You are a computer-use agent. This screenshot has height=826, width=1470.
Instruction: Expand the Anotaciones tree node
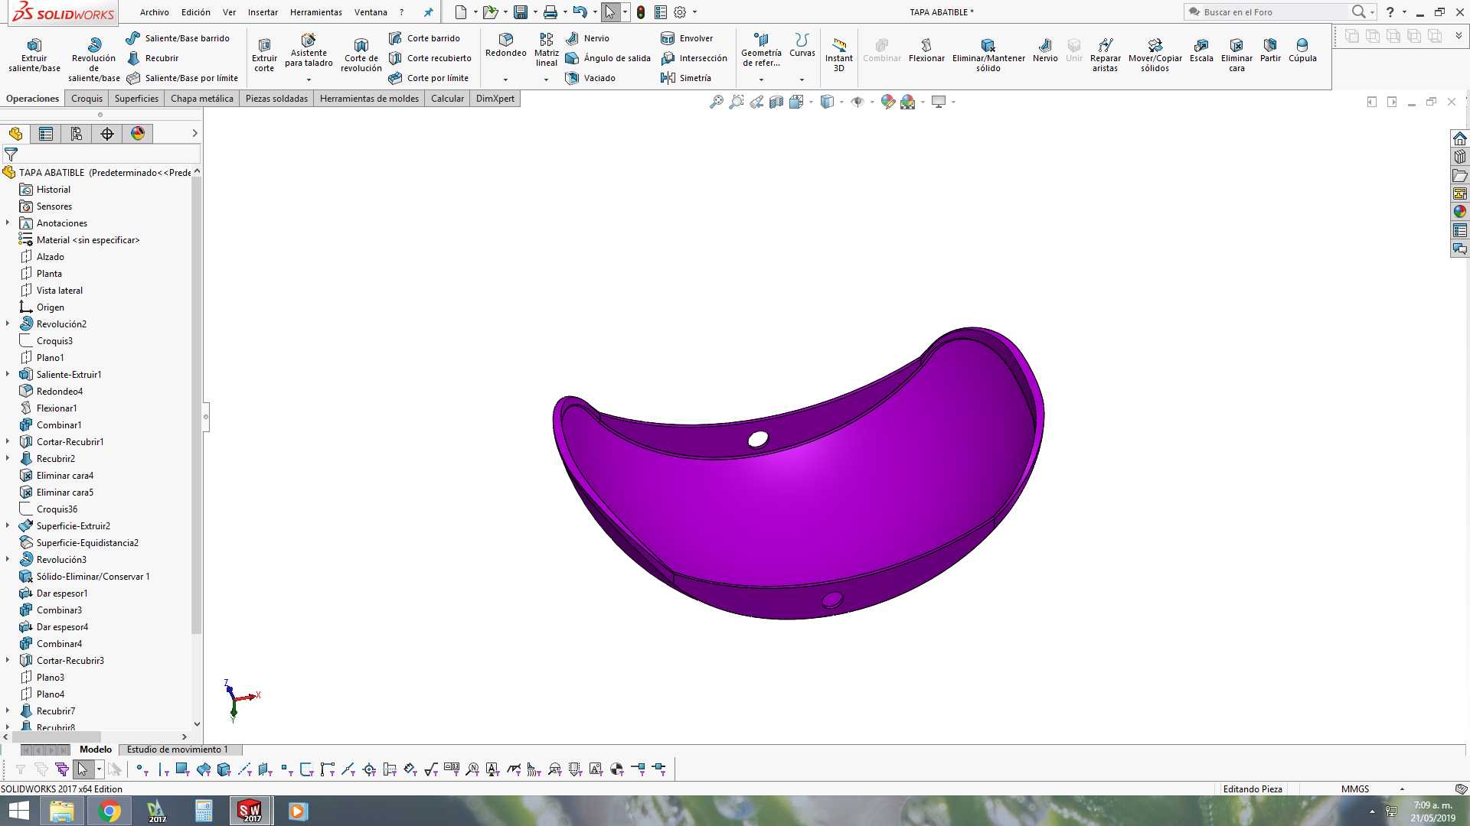pyautogui.click(x=8, y=223)
